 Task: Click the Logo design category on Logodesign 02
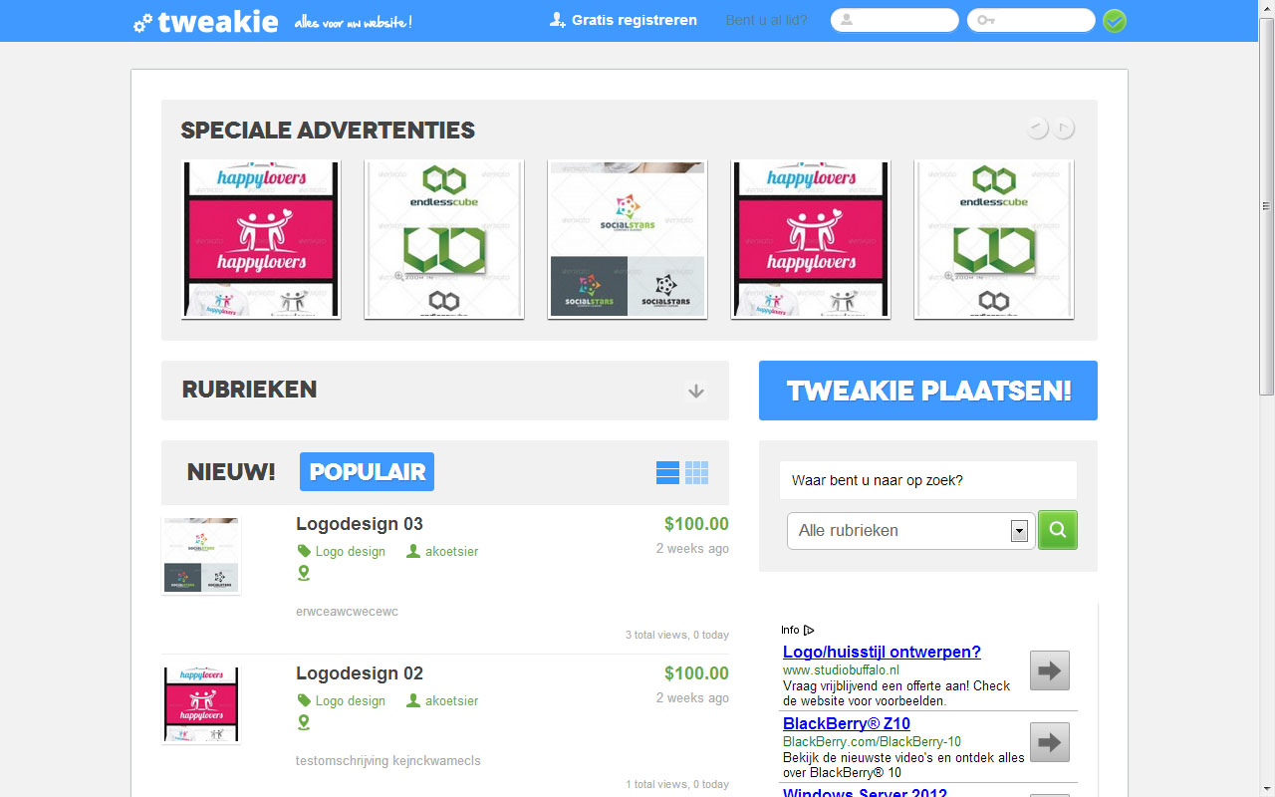351,700
